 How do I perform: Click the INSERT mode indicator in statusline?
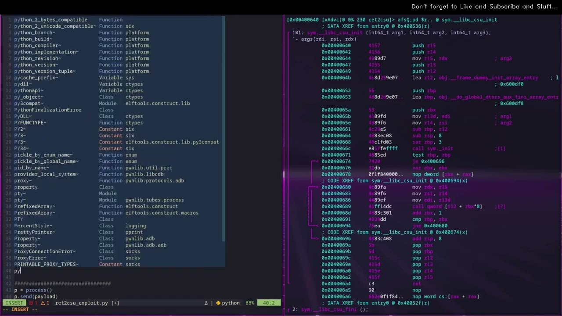[14, 303]
